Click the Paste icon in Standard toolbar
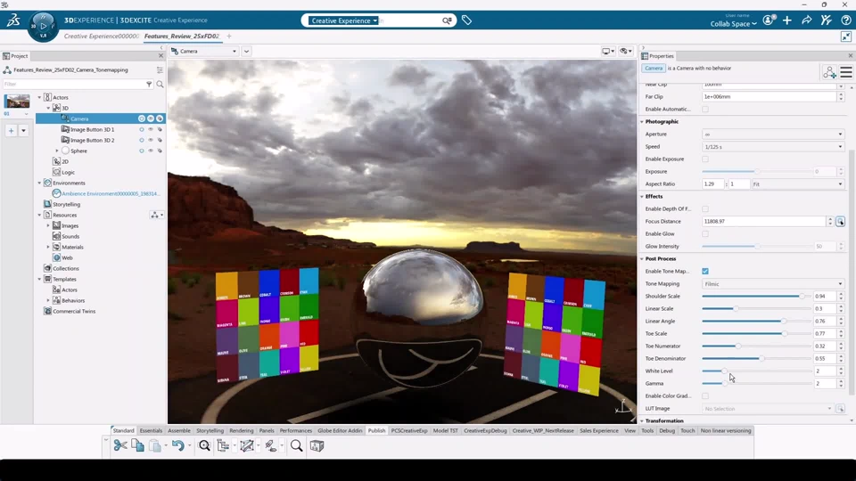The width and height of the screenshot is (856, 481). [155, 445]
